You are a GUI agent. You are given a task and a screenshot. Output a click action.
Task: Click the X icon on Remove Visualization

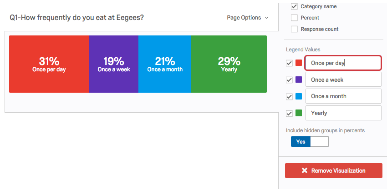pyautogui.click(x=305, y=171)
